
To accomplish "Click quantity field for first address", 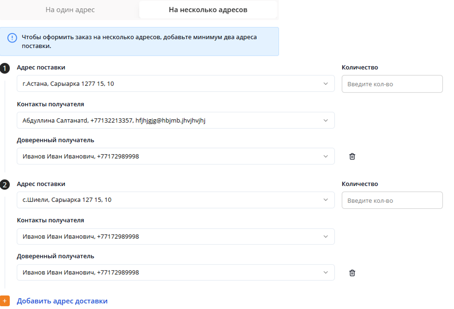I will click(392, 84).
